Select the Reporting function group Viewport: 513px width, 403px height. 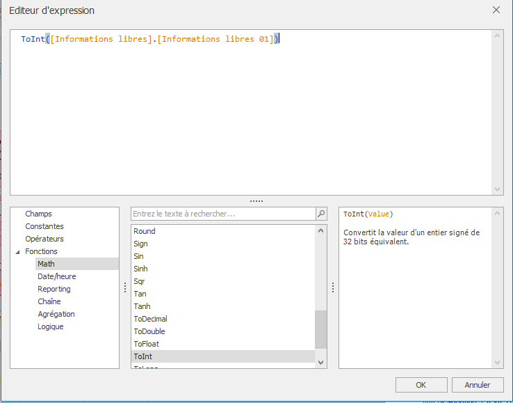(x=54, y=289)
